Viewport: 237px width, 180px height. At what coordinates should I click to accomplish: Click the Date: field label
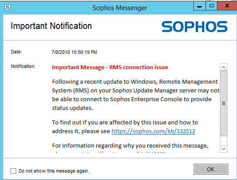pos(16,52)
